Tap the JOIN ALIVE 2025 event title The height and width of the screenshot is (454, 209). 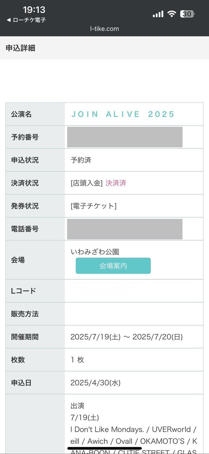click(x=123, y=114)
